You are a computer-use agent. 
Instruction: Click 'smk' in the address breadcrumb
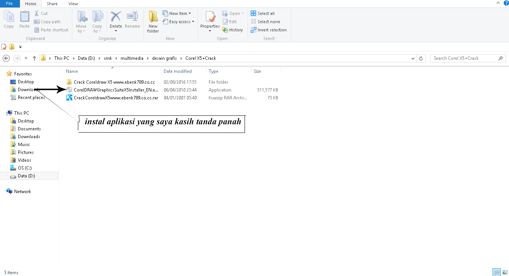[x=108, y=58]
